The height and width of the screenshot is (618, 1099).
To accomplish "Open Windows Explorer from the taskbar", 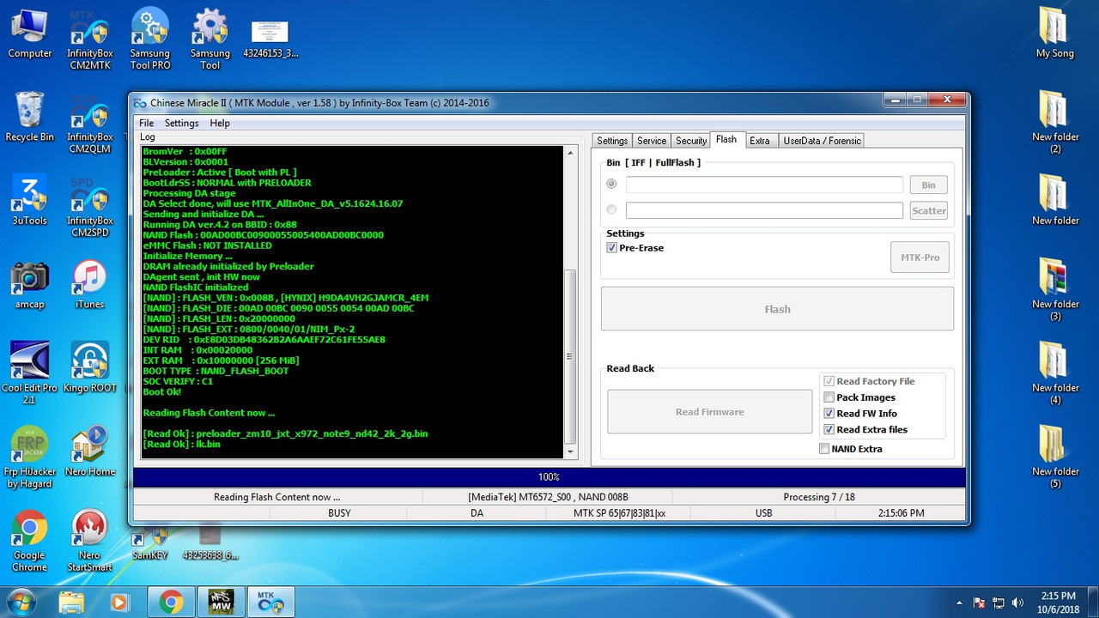I will point(71,603).
